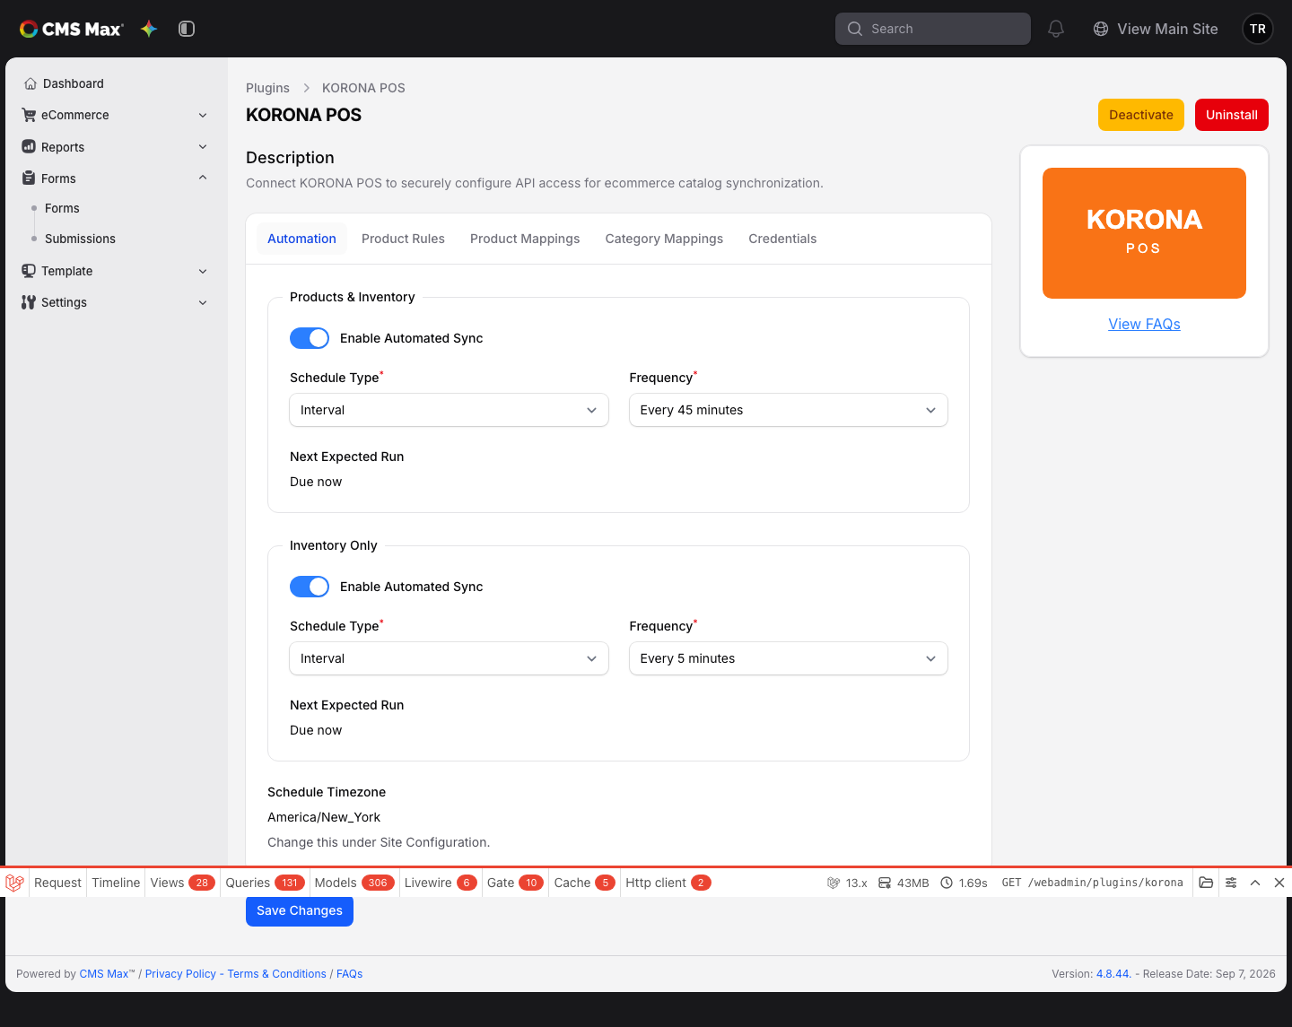Open the debugbar Queries tab
The width and height of the screenshot is (1292, 1027).
coord(265,883)
